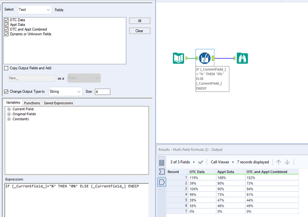308x217 pixels.
Task: Expand the Current Field tree node
Action: coord(9,109)
